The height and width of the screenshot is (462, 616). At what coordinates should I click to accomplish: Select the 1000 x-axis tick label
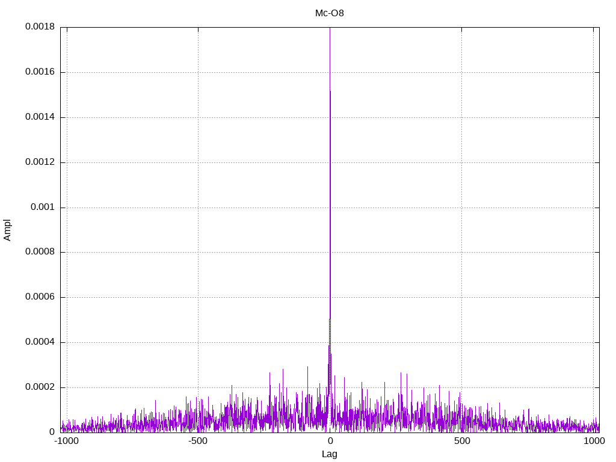click(594, 441)
